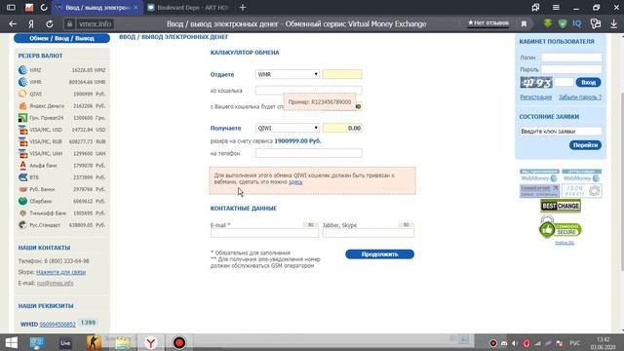Click the red record taskbar icon
624x351 pixels.
[179, 342]
